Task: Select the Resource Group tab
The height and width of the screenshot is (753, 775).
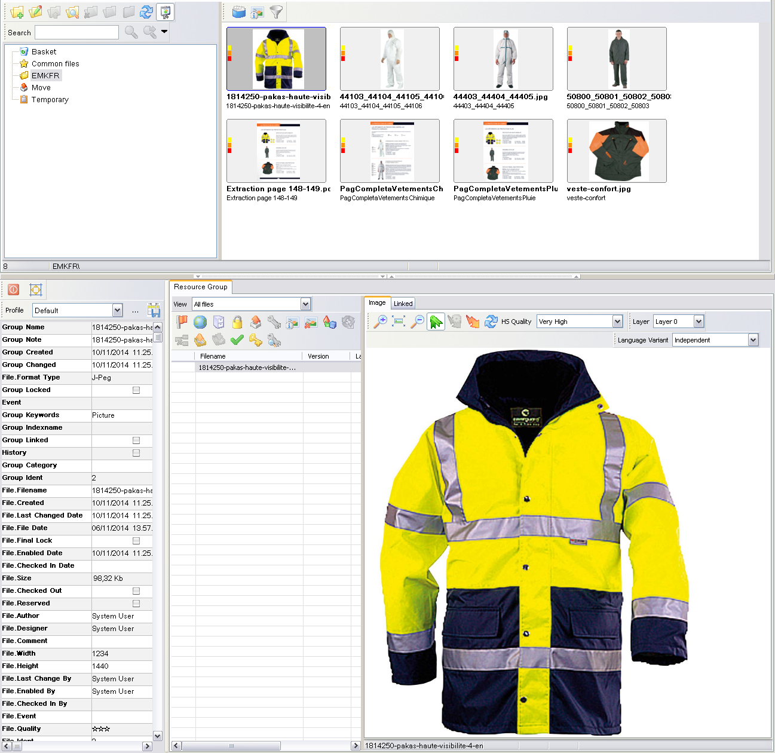Action: (201, 287)
